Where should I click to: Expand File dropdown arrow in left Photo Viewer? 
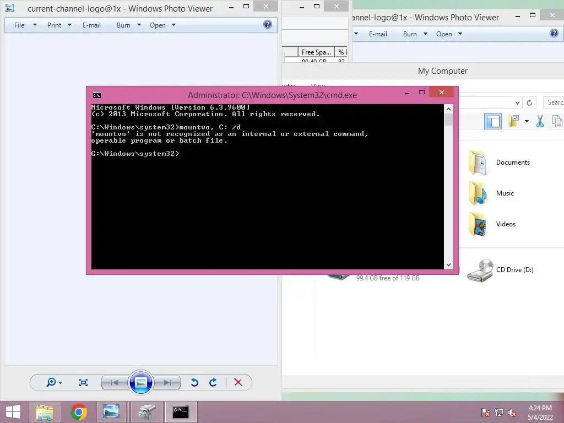(x=35, y=25)
